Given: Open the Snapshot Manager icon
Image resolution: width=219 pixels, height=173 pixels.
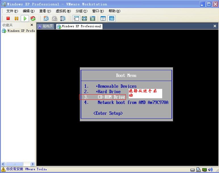Looking at the screenshot, I should pos(63,18).
